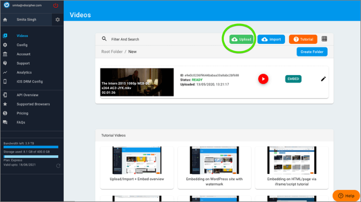The height and width of the screenshot is (202, 361).
Task: Open iOS DRM Config page
Action: tap(29, 81)
